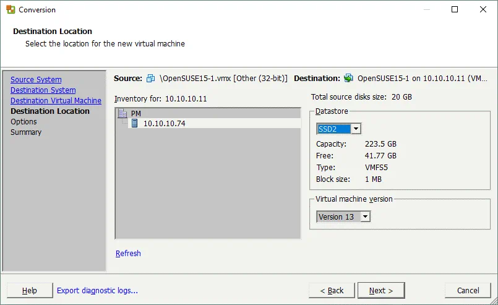The height and width of the screenshot is (305, 498).
Task: Go to Destination System step
Action: 43,90
